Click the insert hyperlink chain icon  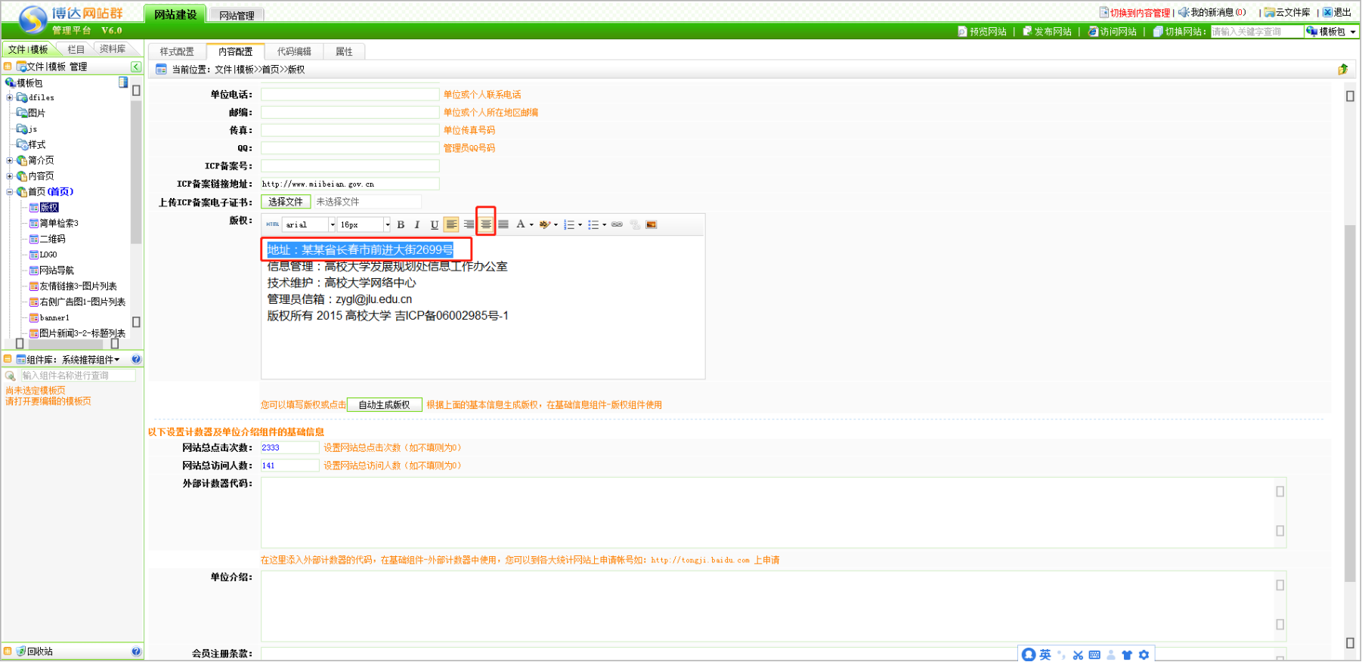(x=617, y=224)
